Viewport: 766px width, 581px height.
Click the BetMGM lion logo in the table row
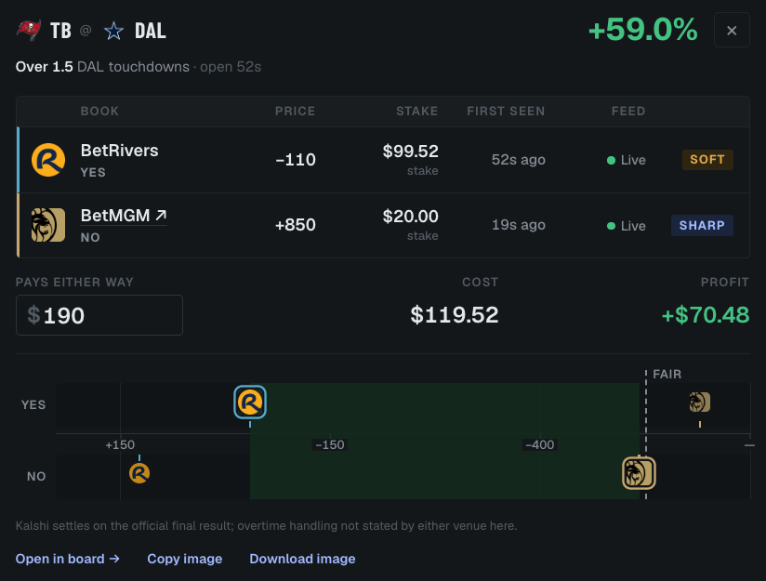coord(48,225)
